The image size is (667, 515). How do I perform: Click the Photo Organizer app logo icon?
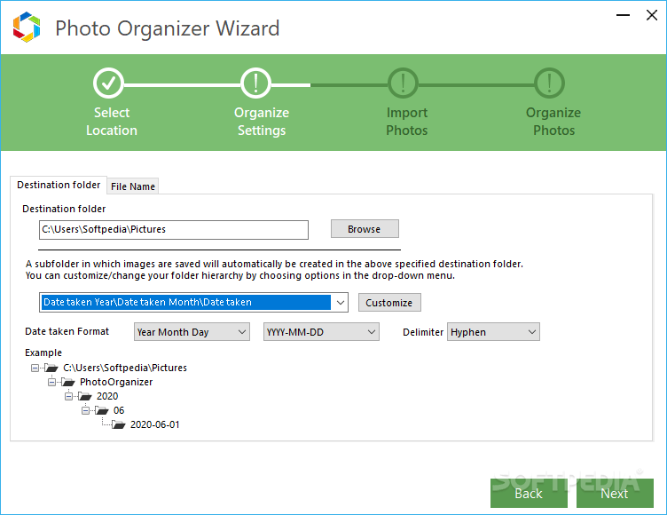tap(27, 27)
